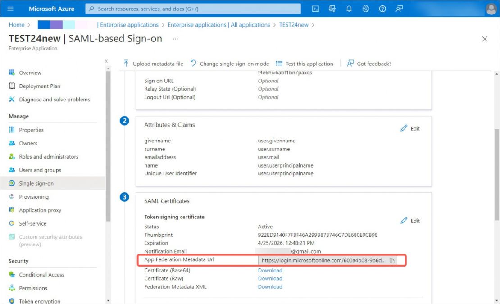Open Permissions under Security
This screenshot has width=500, height=304.
tap(28, 288)
